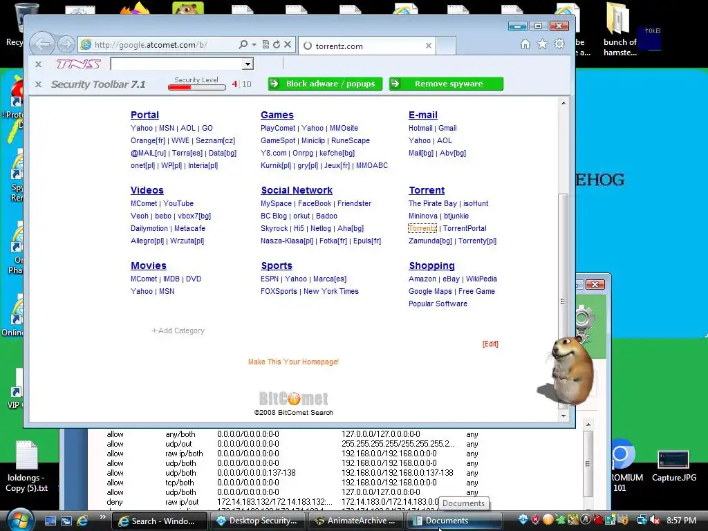The width and height of the screenshot is (708, 531).
Task: Click the ESPN link under Sports
Action: pos(270,279)
